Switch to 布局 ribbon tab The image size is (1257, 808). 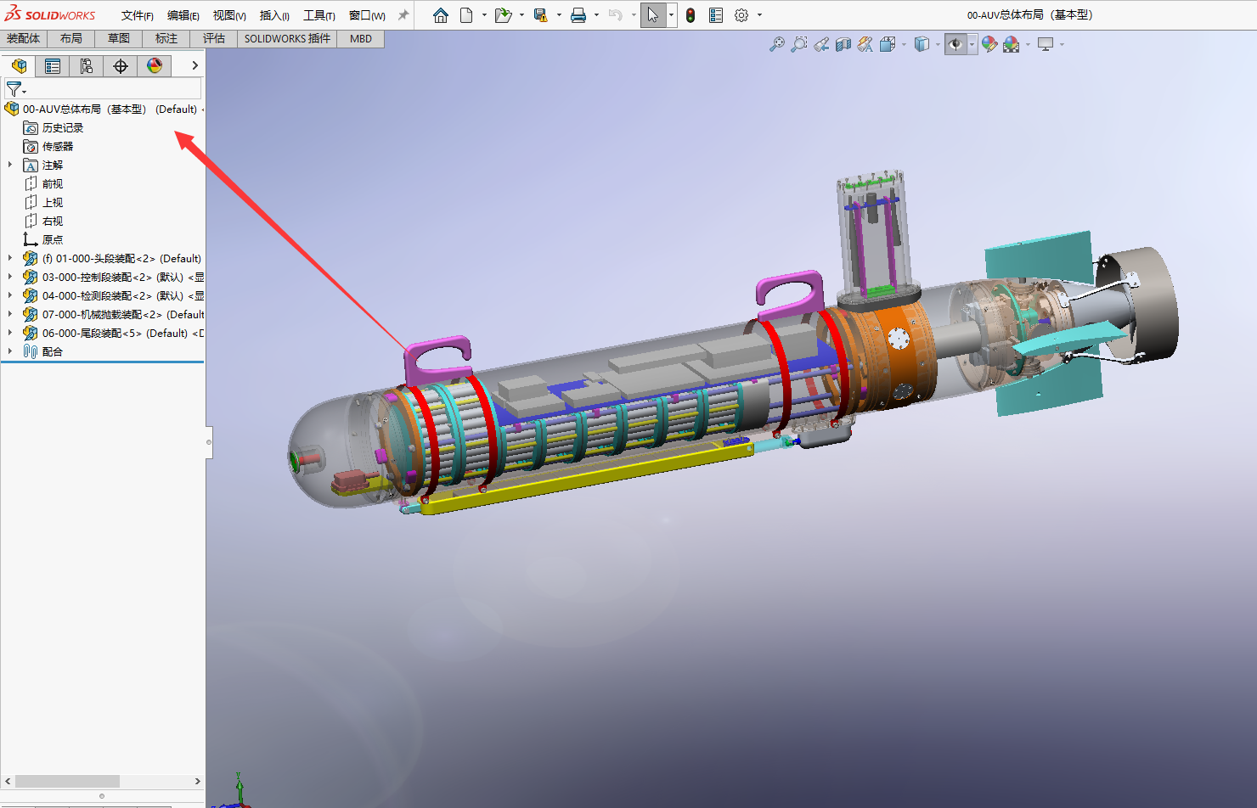[71, 38]
